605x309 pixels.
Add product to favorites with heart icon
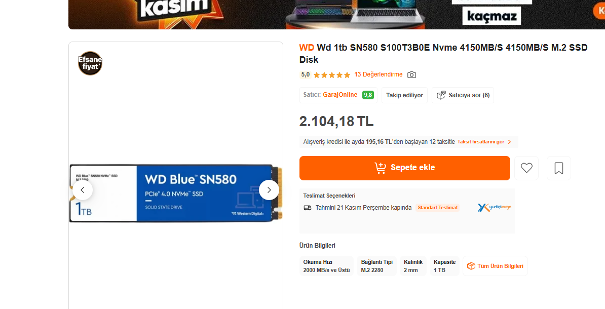point(526,168)
